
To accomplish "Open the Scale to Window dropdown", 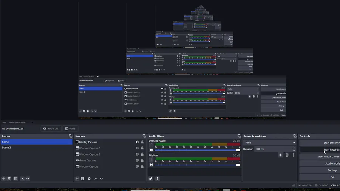I will [x=21, y=122].
